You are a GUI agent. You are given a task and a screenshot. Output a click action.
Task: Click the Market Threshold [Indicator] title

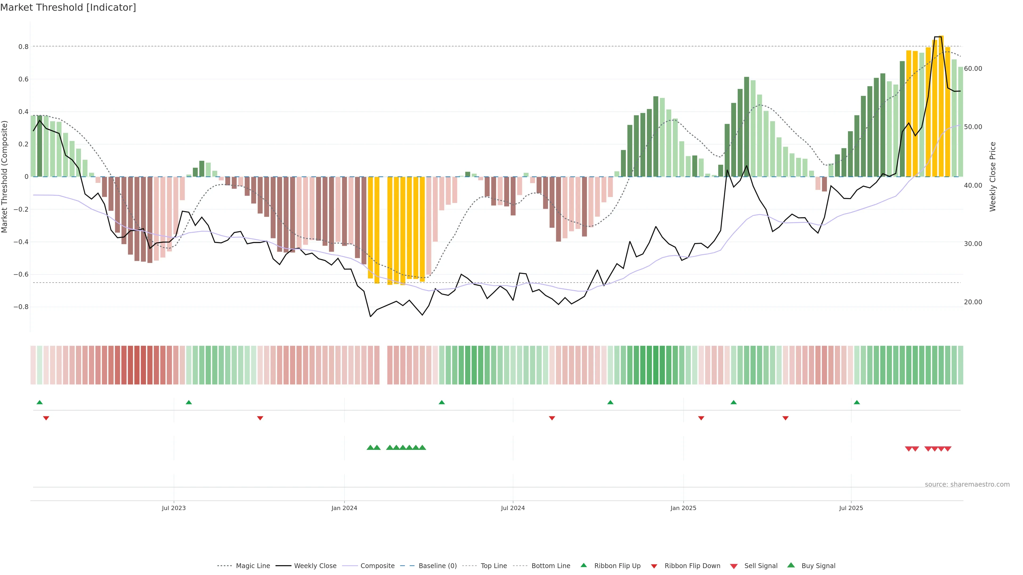tap(68, 7)
